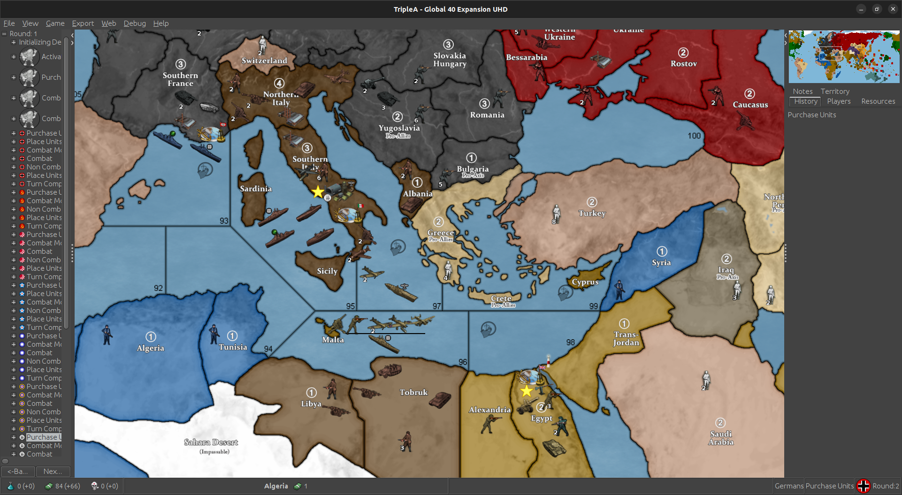Switch to the Territory tab
Viewport: 902px width, 495px height.
pyautogui.click(x=835, y=91)
